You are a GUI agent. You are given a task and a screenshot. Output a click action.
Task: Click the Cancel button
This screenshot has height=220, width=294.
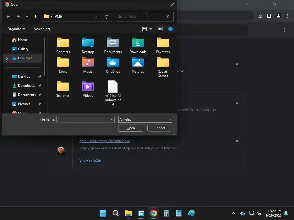point(160,128)
